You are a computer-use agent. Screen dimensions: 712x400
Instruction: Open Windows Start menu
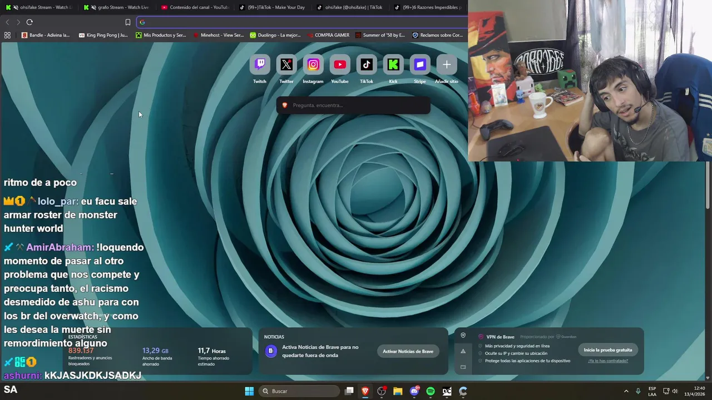coord(249,391)
